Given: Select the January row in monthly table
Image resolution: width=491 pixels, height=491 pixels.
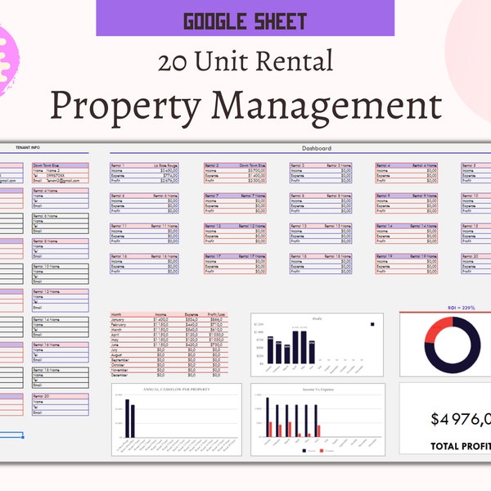Looking at the screenshot, I should click(x=169, y=320).
